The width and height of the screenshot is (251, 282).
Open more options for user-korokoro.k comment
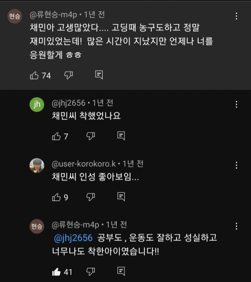coord(236,165)
